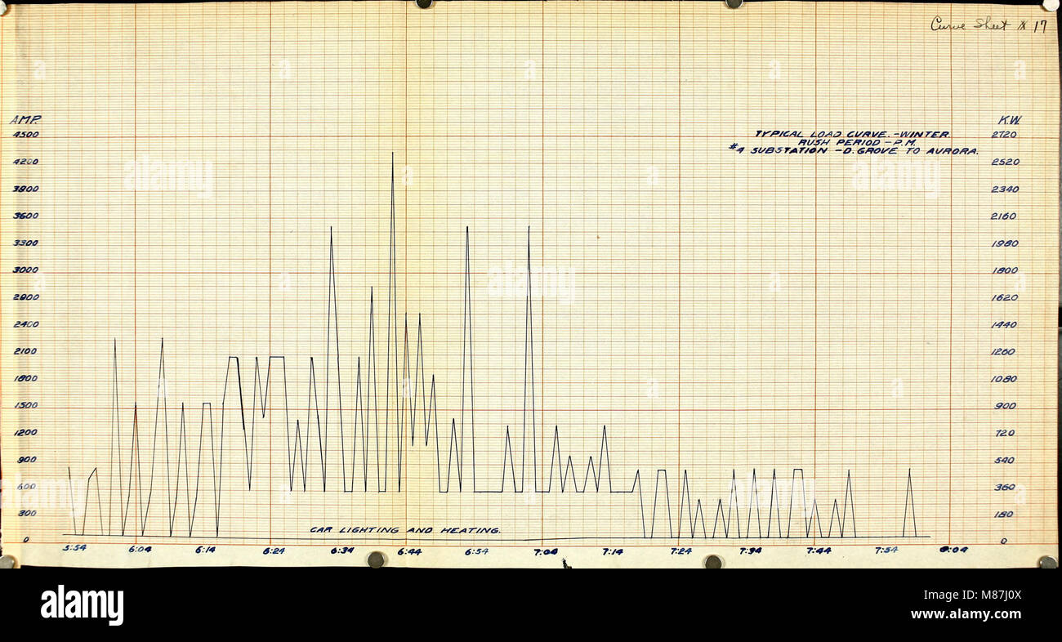This screenshot has width=1062, height=642.
Task: Click the 1620 kW axis label
Action: pyautogui.click(x=1005, y=297)
